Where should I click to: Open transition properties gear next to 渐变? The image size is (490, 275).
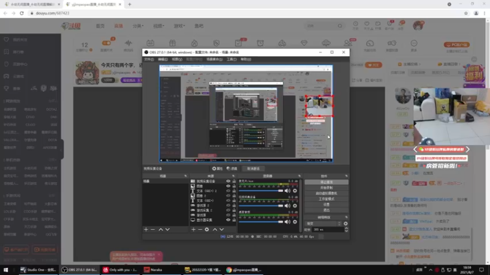point(345,224)
